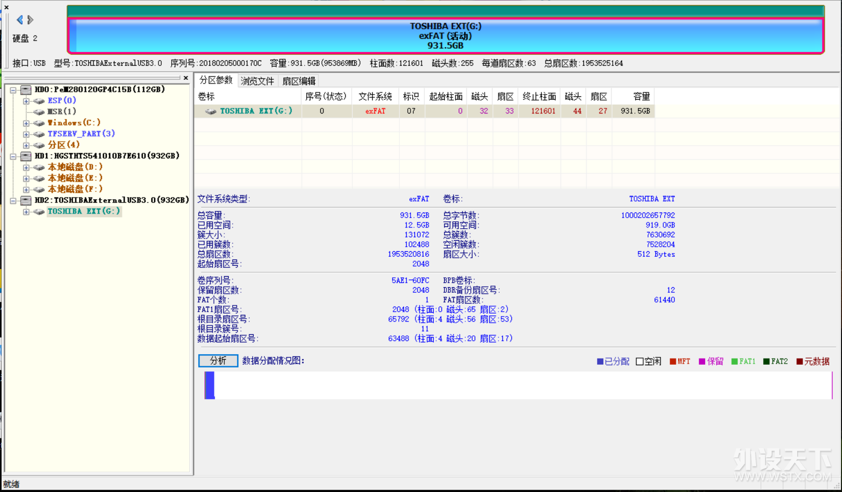Screen dimensions: 842x492
Task: Select the Windows(C:) label in the tree
Action: point(74,123)
